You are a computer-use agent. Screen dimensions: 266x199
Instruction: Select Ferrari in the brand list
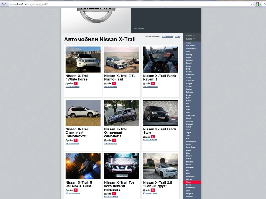pos(189,101)
